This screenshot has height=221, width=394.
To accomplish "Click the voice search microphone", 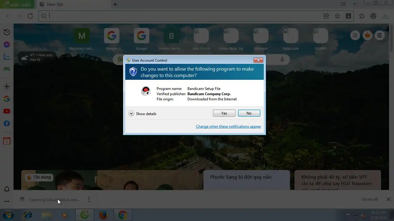I will pyautogui.click(x=282, y=59).
